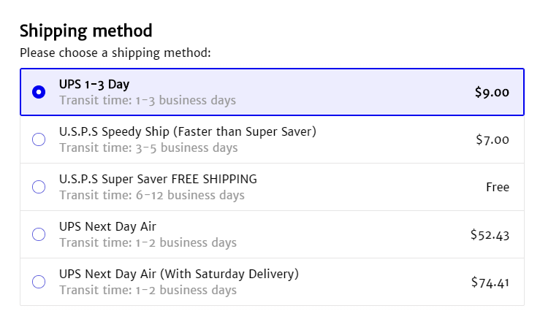Click the "Please choose a shipping method" text

[115, 53]
